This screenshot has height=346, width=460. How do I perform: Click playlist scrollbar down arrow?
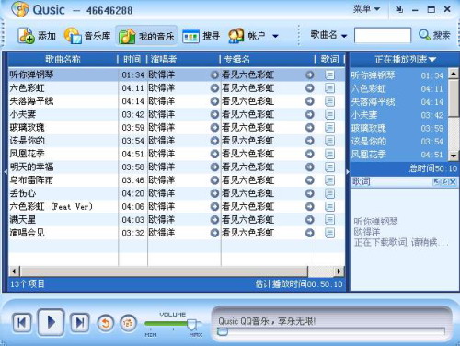454,156
